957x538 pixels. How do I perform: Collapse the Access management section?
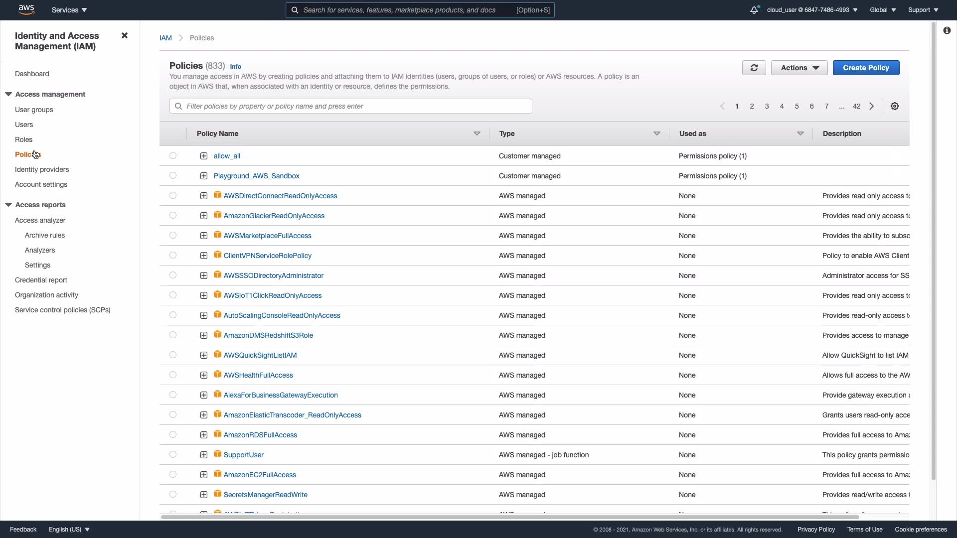pyautogui.click(x=8, y=94)
